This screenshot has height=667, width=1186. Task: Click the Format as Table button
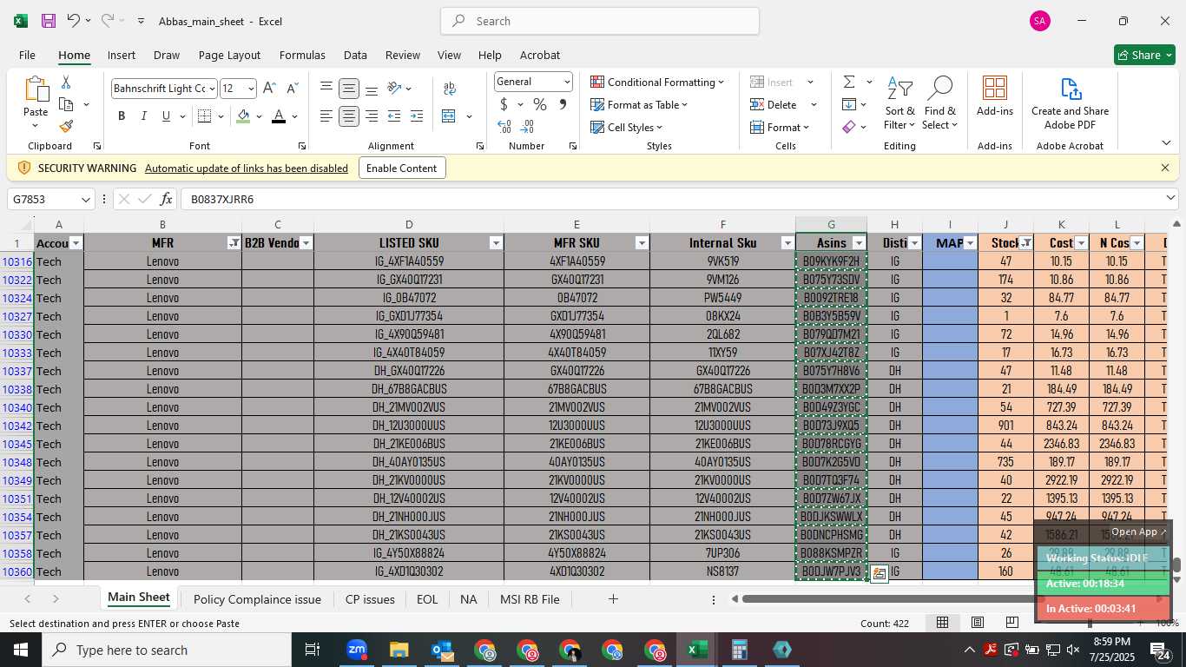pos(639,104)
